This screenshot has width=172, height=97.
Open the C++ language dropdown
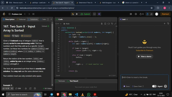pyautogui.click(x=58, y=24)
